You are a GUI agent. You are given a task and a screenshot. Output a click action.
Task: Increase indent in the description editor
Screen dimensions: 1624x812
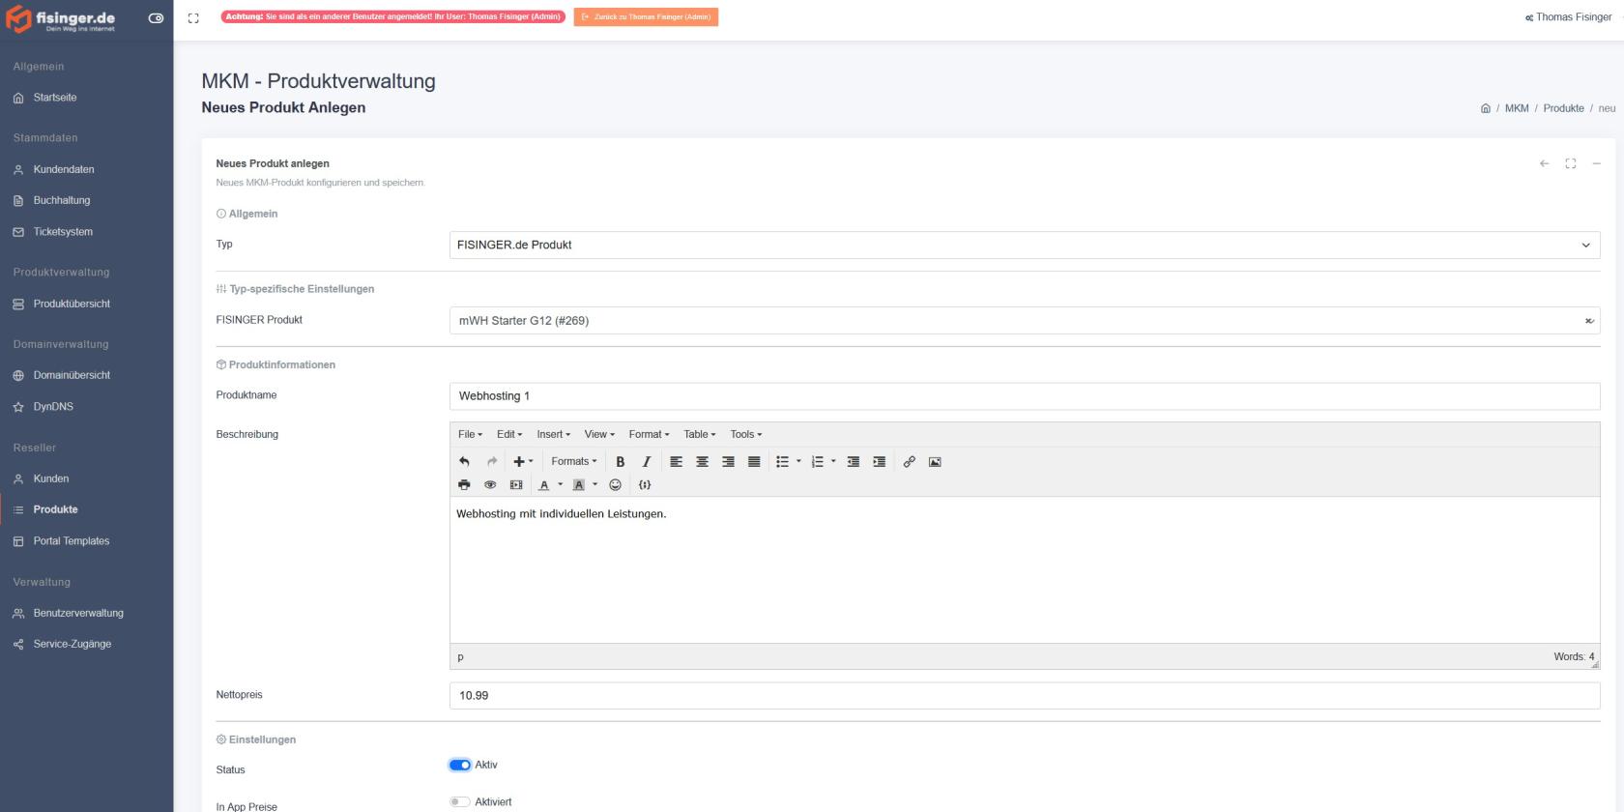(879, 462)
